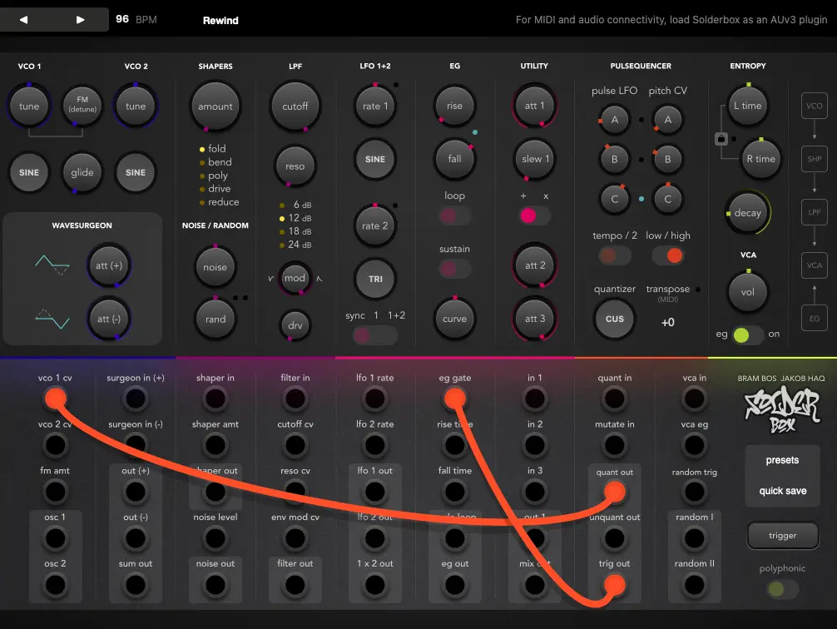Click the FM detune knob
Viewport: 837px width, 629px height.
(82, 106)
